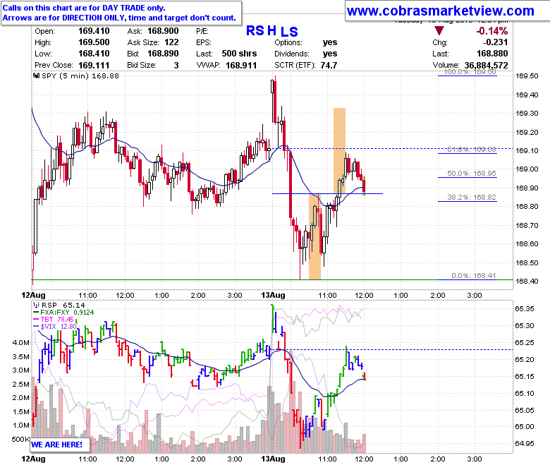Click the 2.5M volume axis label
The width and height of the screenshot is (550, 465).
point(21,384)
